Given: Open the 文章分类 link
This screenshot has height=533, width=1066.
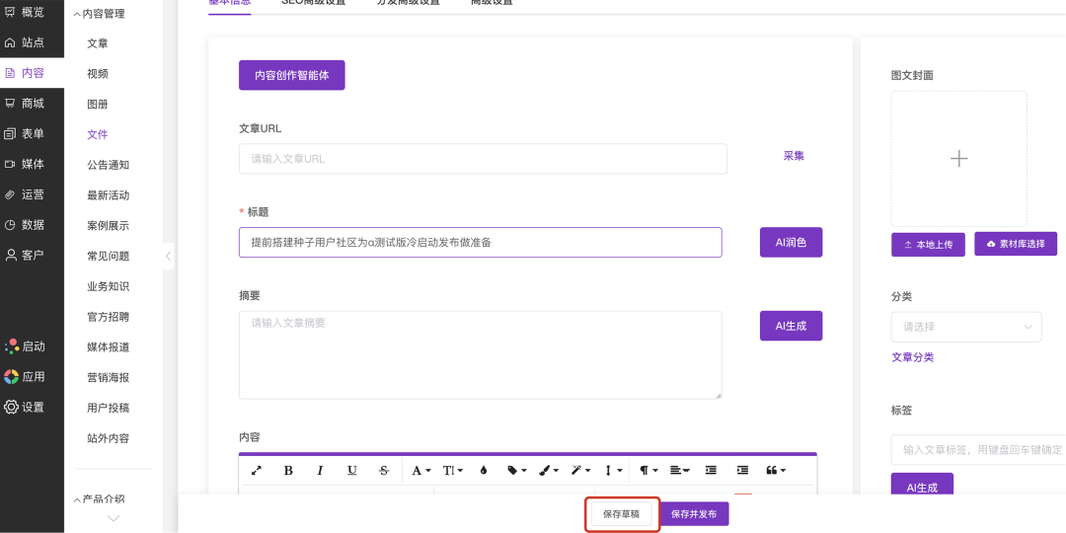Looking at the screenshot, I should tap(912, 357).
